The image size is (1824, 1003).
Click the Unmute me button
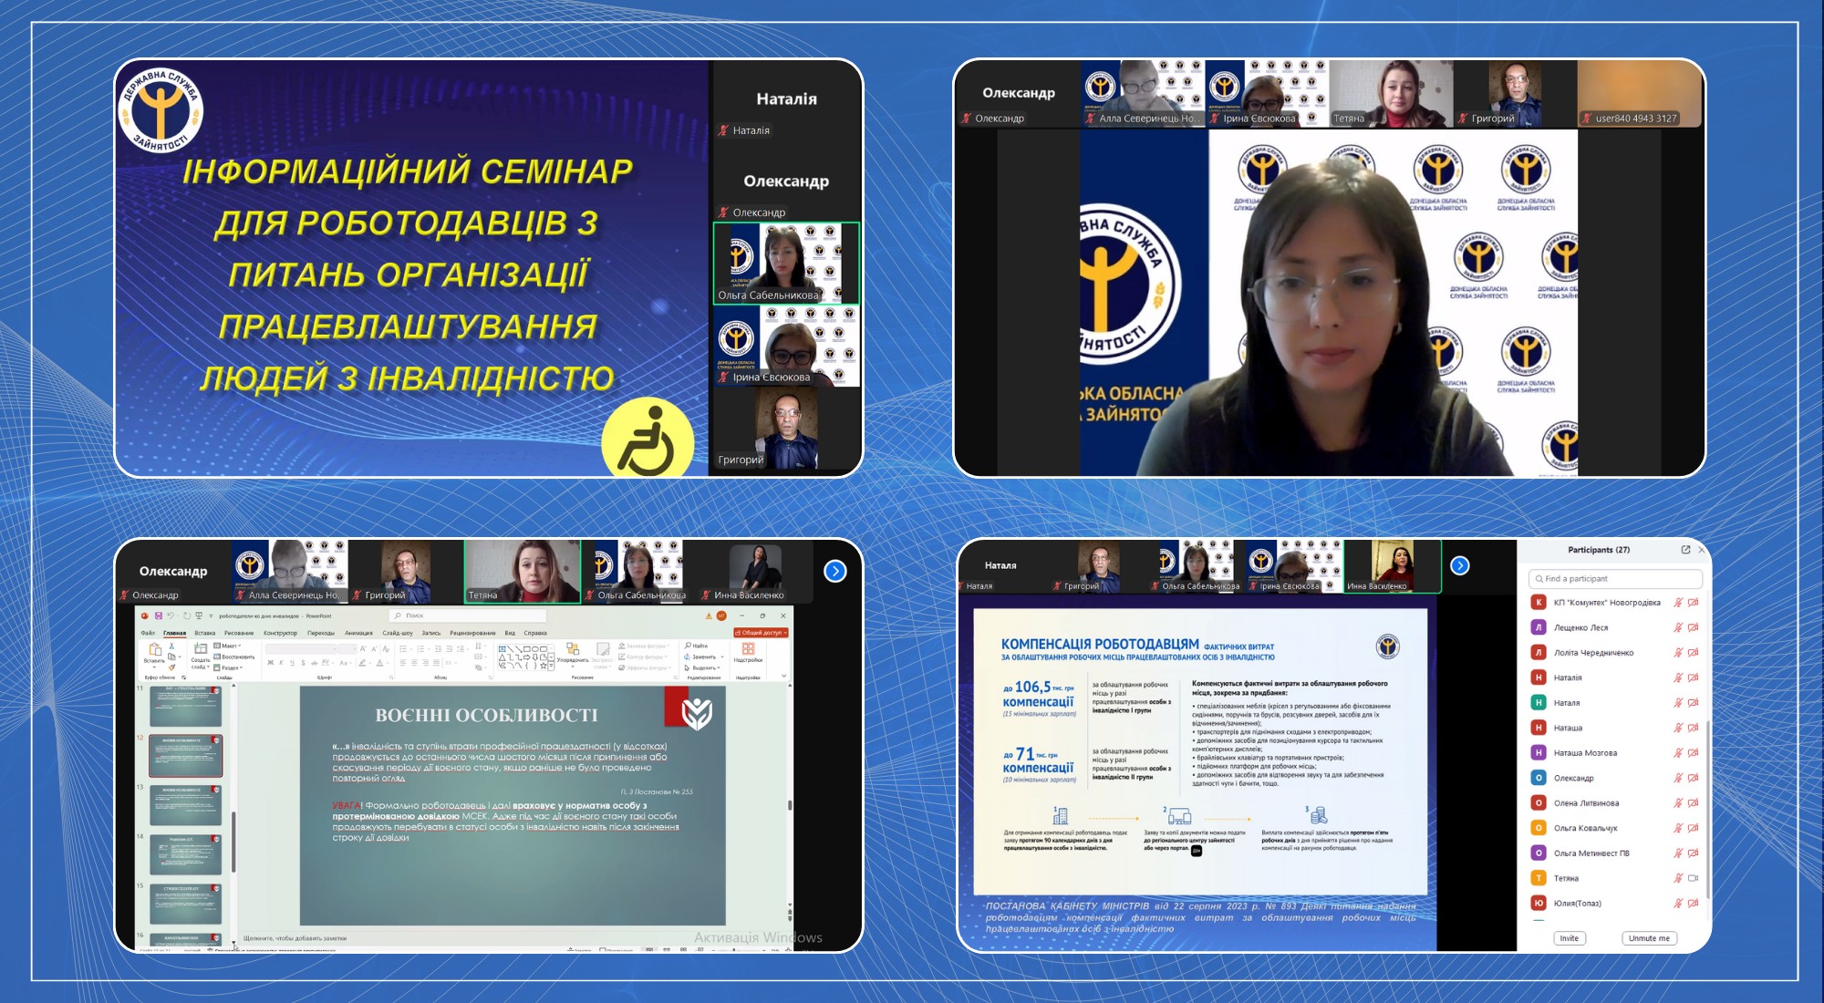[1649, 938]
